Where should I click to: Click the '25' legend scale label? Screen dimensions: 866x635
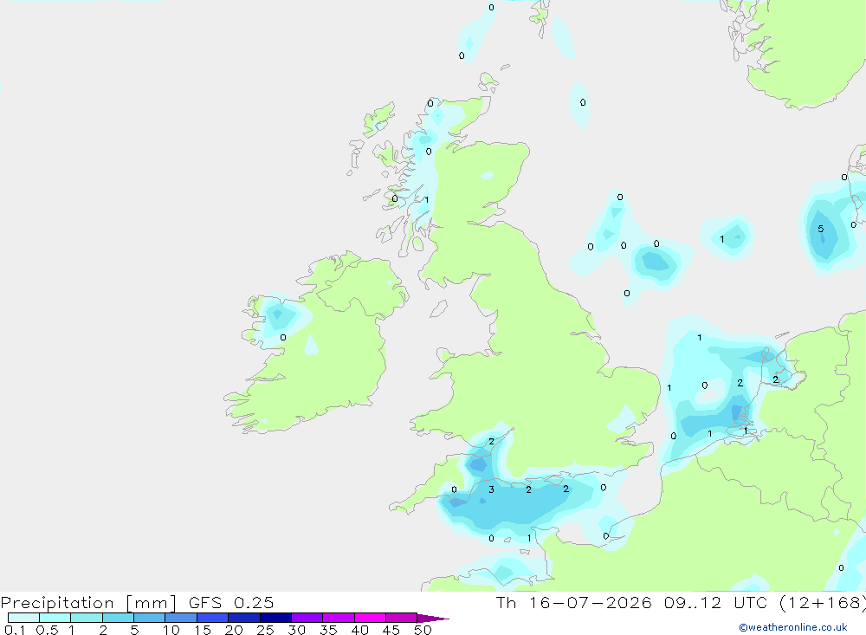click(x=265, y=630)
